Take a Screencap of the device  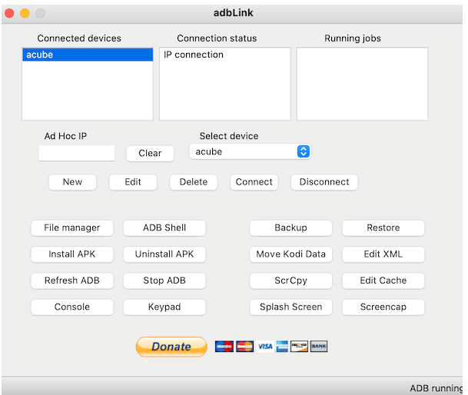(x=383, y=307)
